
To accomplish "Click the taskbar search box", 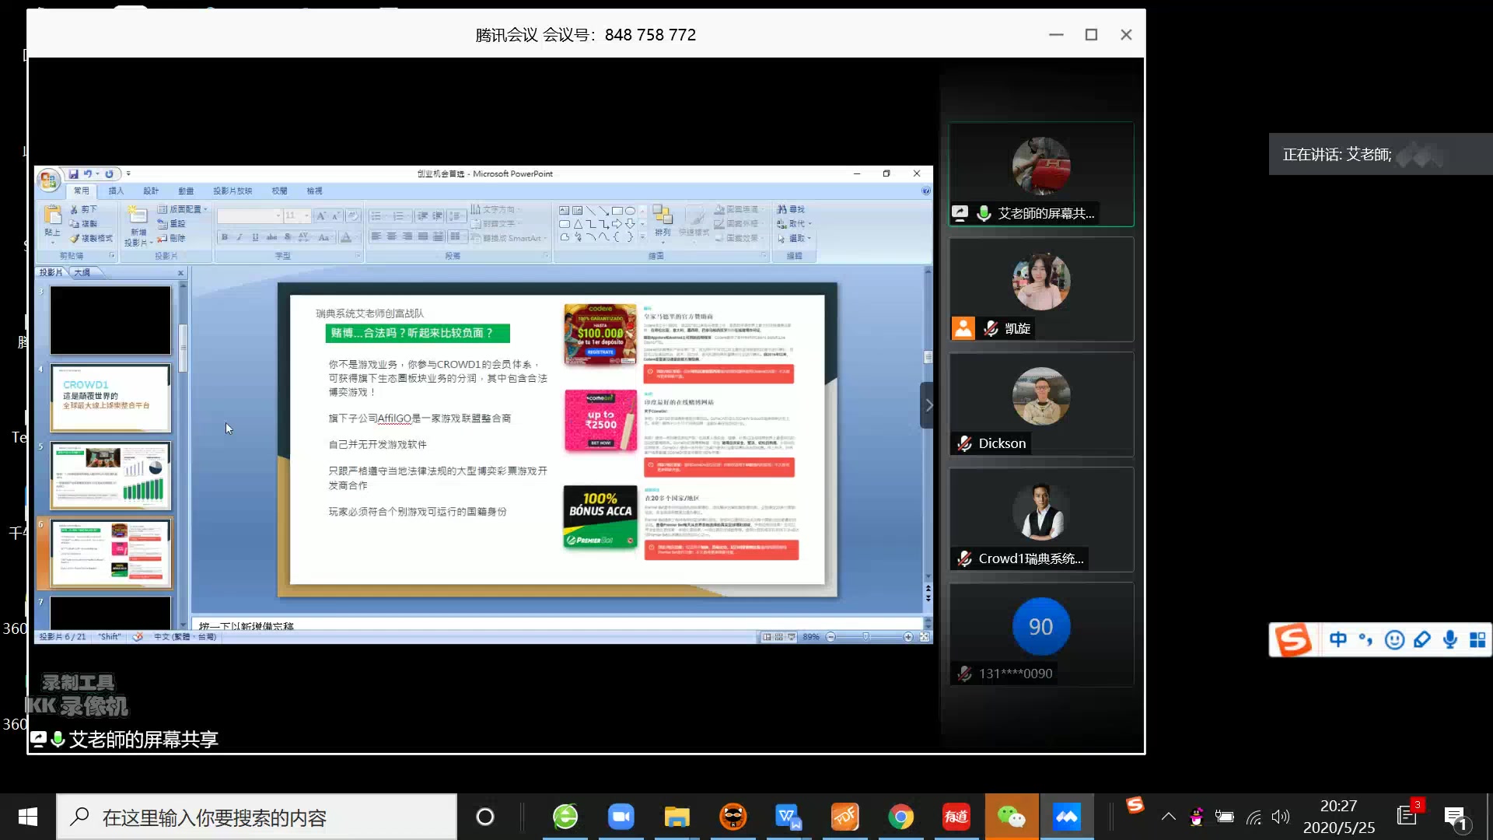I will click(x=257, y=817).
